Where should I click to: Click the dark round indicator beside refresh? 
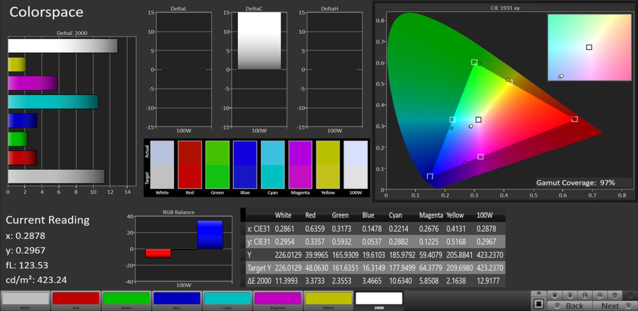(629, 295)
